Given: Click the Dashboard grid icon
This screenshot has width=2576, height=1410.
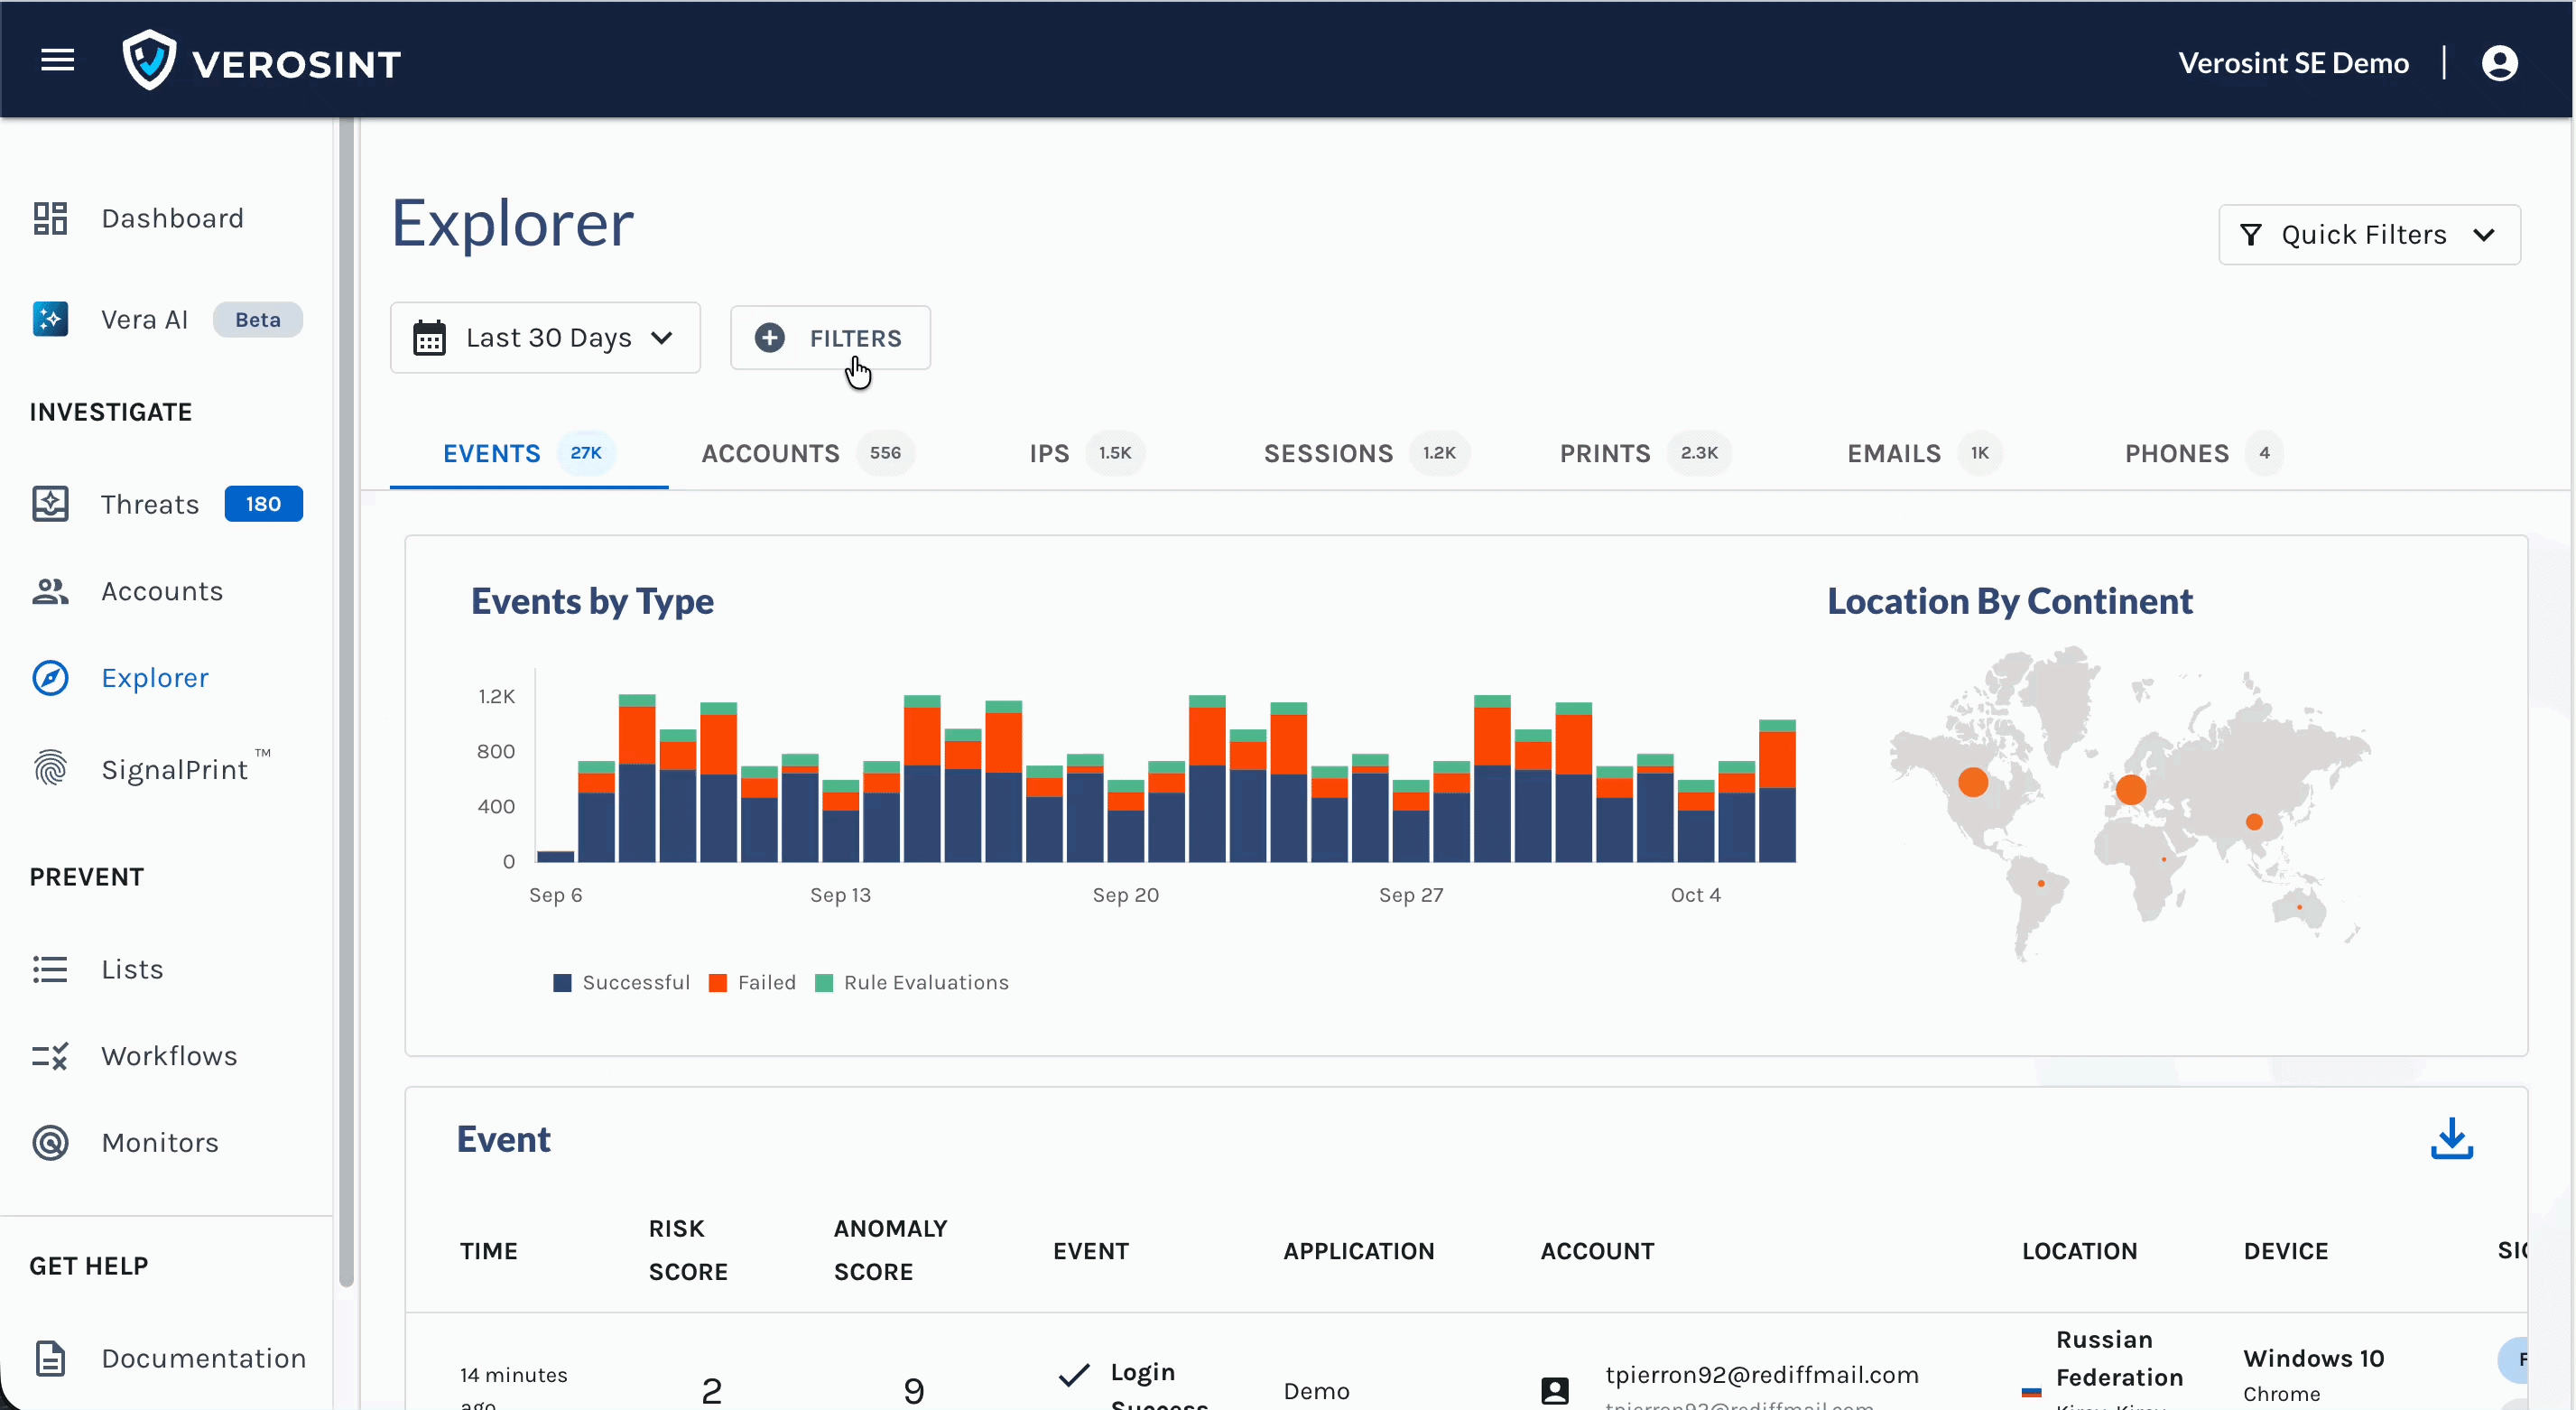Looking at the screenshot, I should [50, 218].
